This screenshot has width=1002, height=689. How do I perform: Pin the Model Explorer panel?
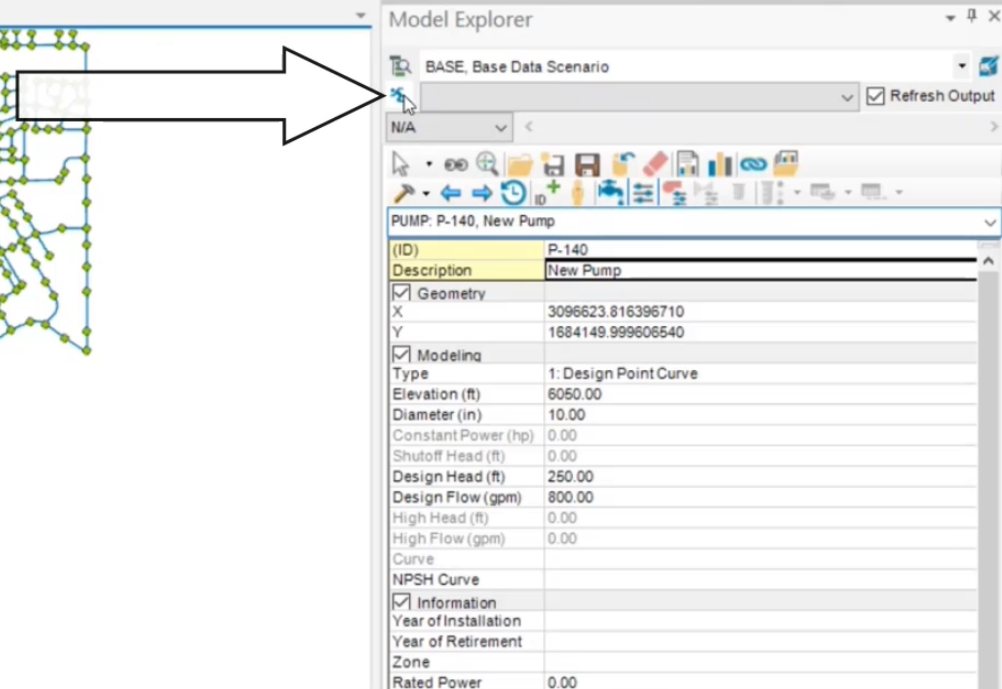click(x=972, y=16)
